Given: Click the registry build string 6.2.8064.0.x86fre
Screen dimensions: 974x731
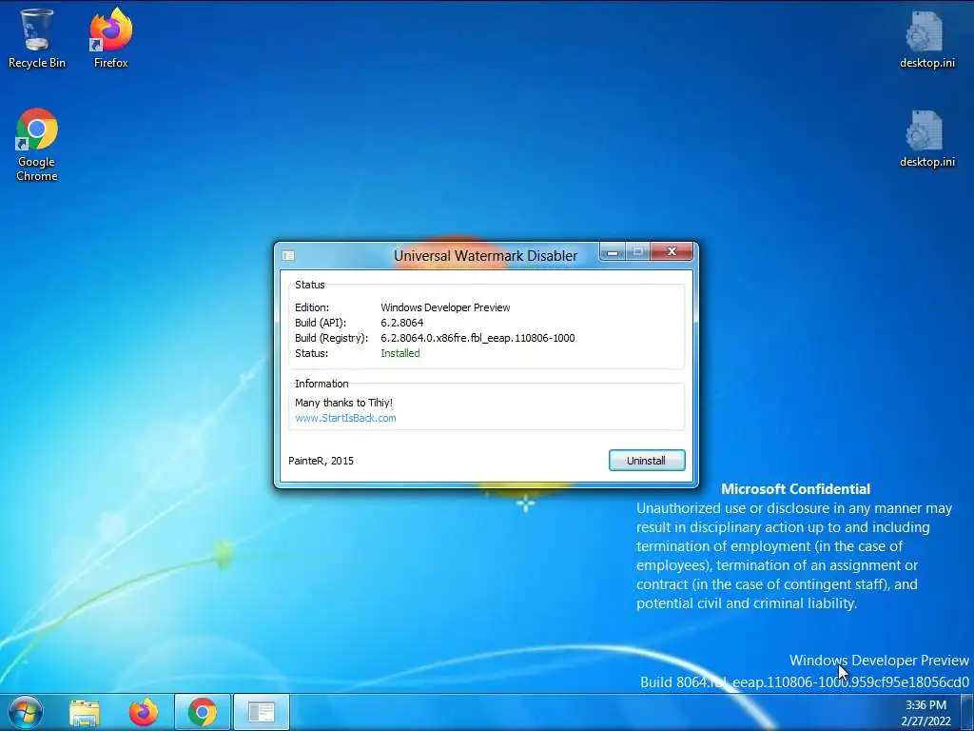Looking at the screenshot, I should pyautogui.click(x=477, y=338).
